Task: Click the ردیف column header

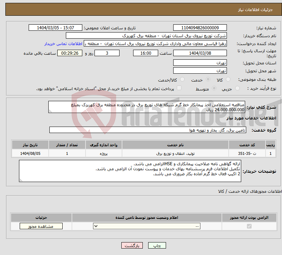Action: [271, 145]
